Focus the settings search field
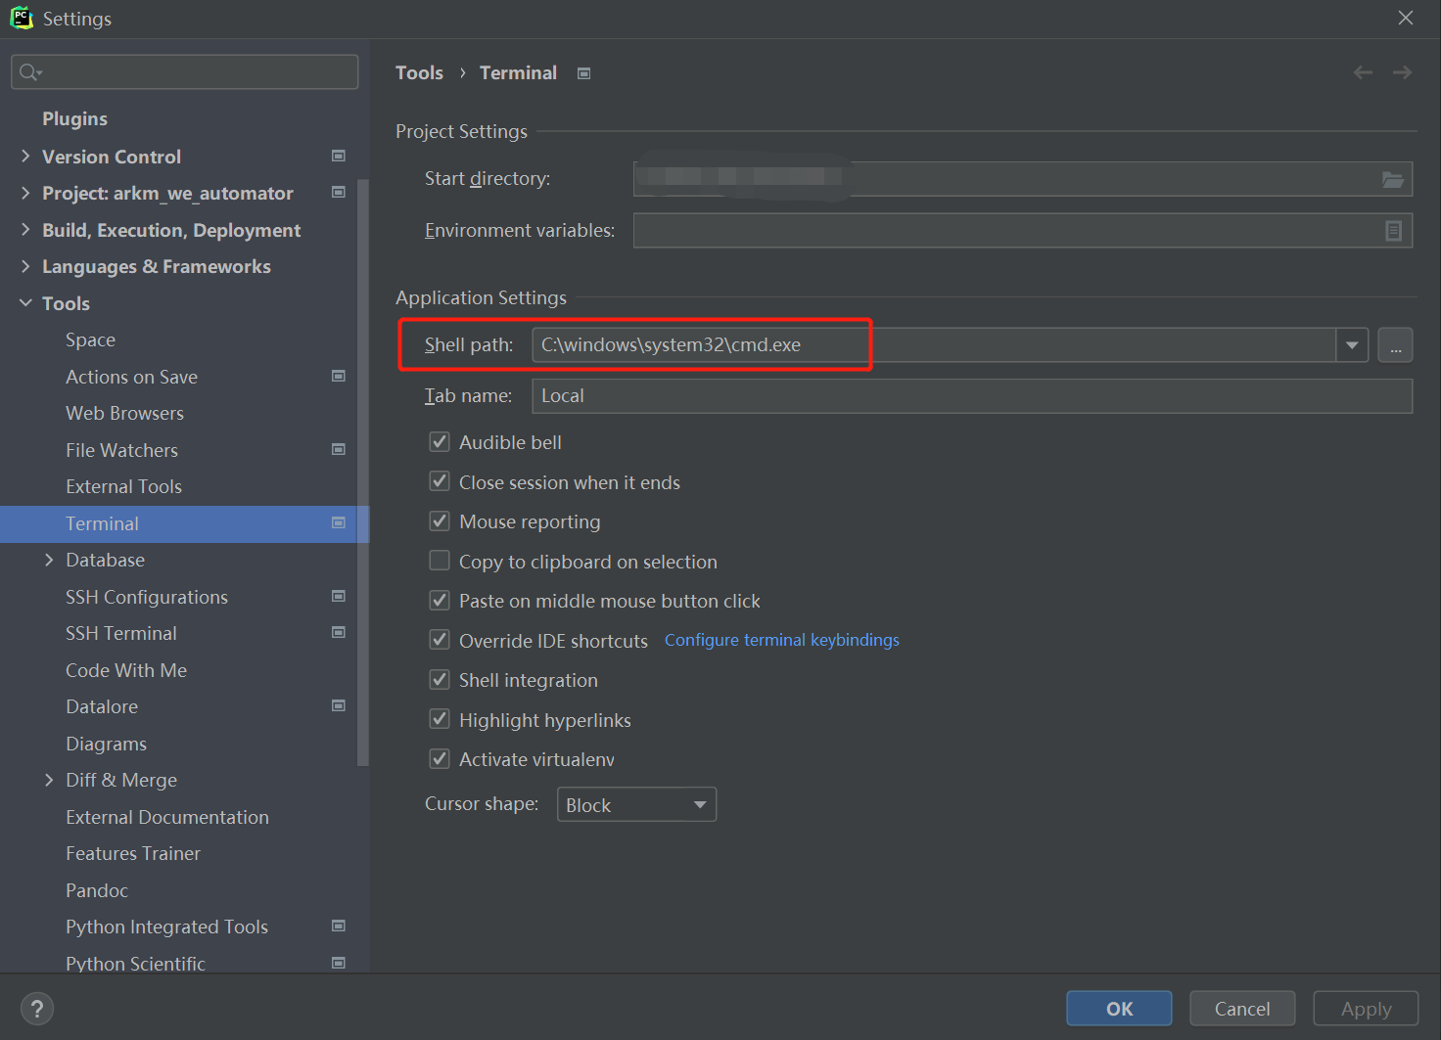Viewport: 1441px width, 1040px height. click(185, 72)
